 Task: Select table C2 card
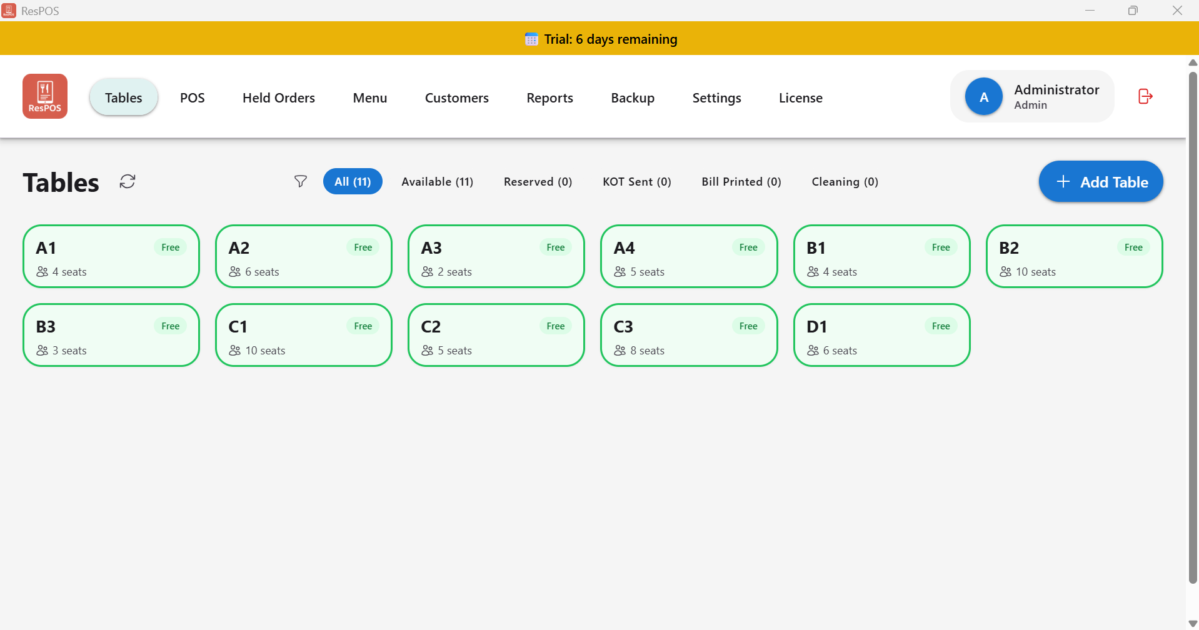496,335
